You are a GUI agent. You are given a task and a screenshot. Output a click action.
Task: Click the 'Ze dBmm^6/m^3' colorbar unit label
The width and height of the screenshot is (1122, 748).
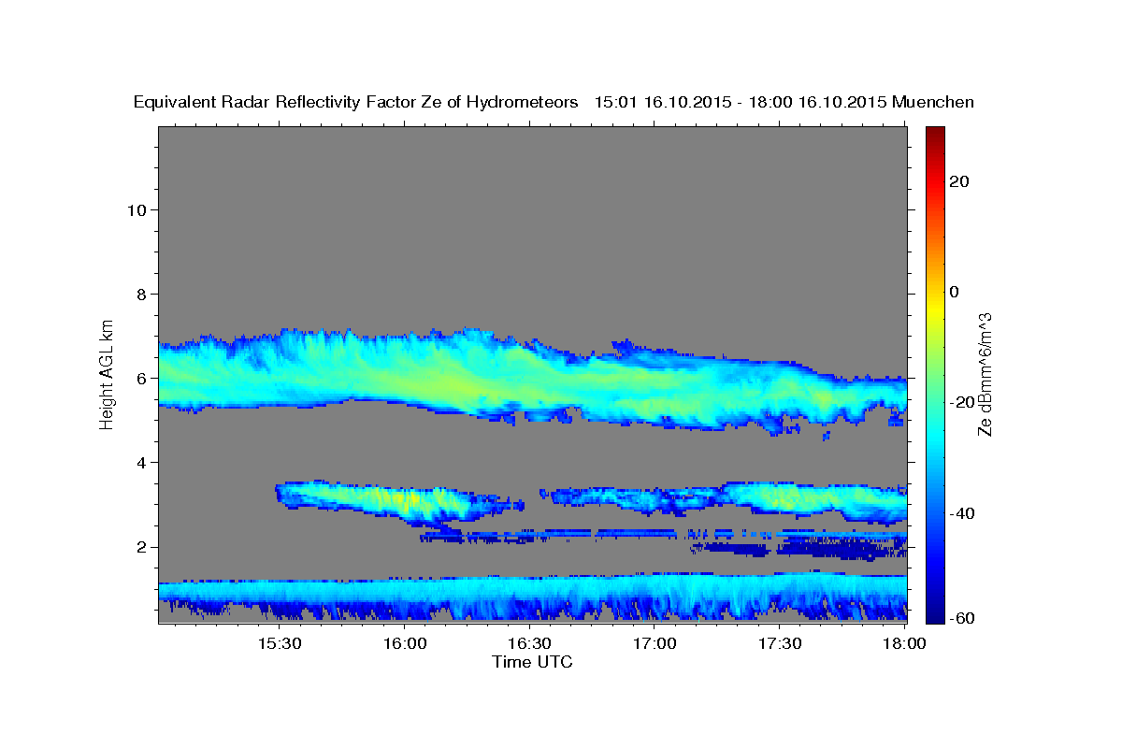click(x=985, y=374)
